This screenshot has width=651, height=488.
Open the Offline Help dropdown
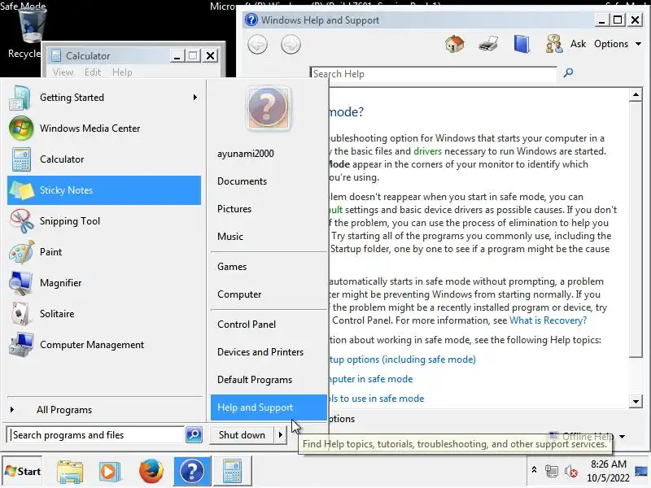(588, 437)
